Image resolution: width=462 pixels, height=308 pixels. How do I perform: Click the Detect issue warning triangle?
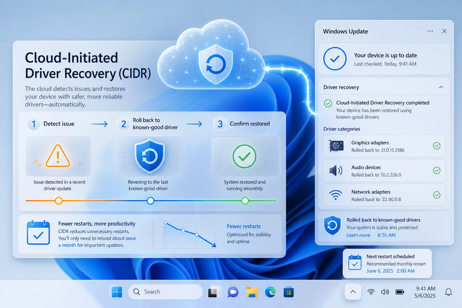58,156
